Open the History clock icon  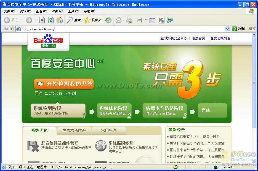(108, 20)
